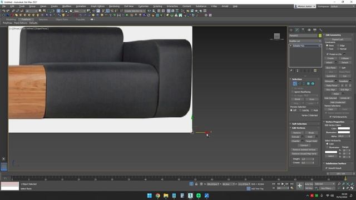
Task: Select Edge sub-object level icon
Action: point(299,84)
